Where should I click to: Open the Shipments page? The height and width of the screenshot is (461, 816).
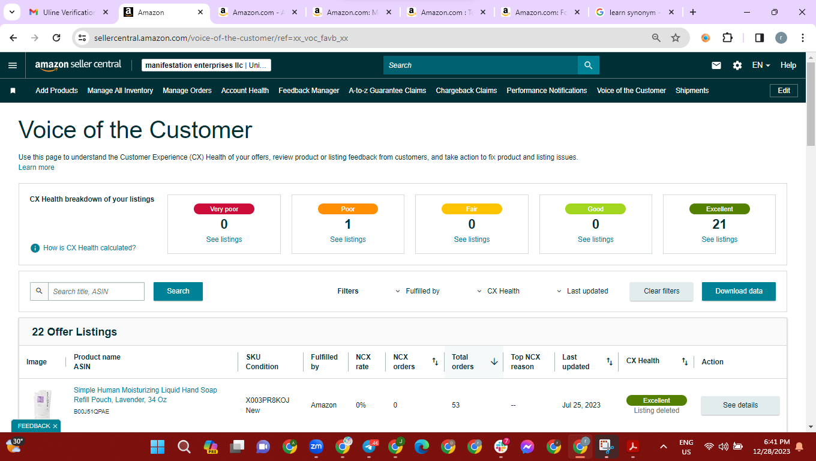[x=692, y=91]
